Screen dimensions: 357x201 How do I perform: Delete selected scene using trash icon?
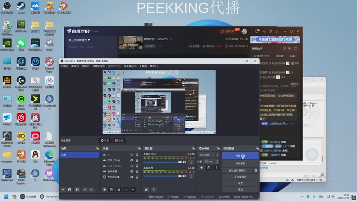[x=70, y=189]
